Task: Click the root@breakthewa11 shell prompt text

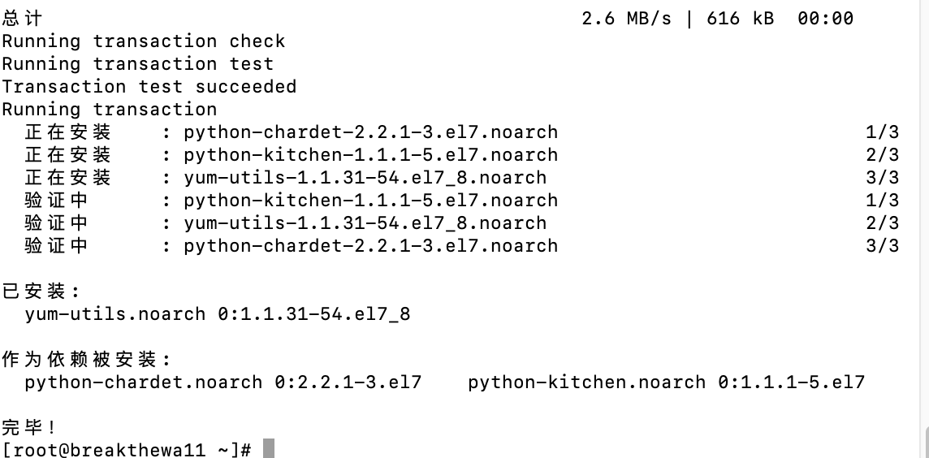Action: point(126,450)
